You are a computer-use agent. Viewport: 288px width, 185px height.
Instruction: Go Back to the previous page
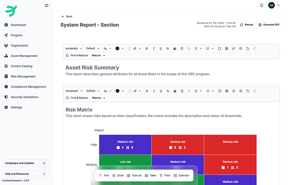[x=67, y=16]
